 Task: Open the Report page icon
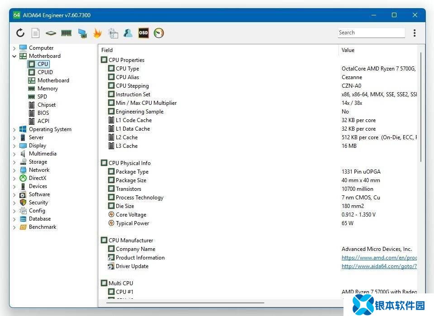(35, 33)
